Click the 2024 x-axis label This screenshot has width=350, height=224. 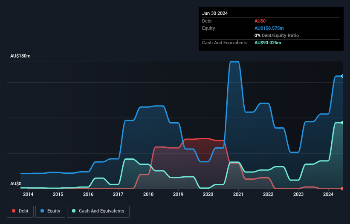click(328, 194)
